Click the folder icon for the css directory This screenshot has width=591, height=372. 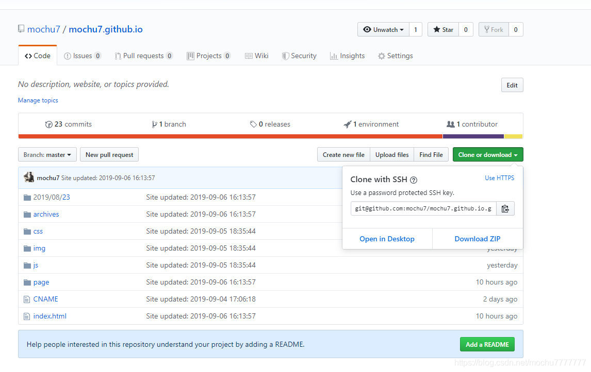[27, 231]
